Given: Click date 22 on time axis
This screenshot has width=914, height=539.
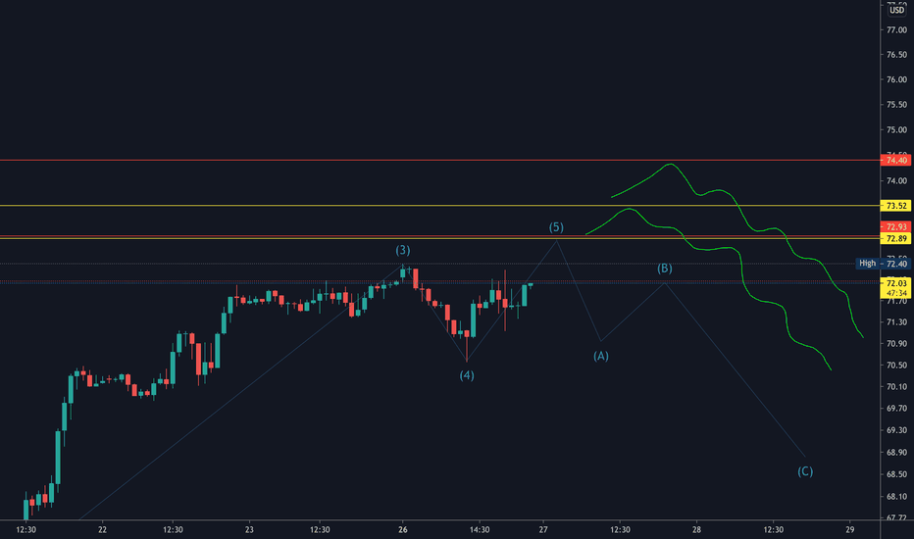Looking at the screenshot, I should [x=103, y=529].
